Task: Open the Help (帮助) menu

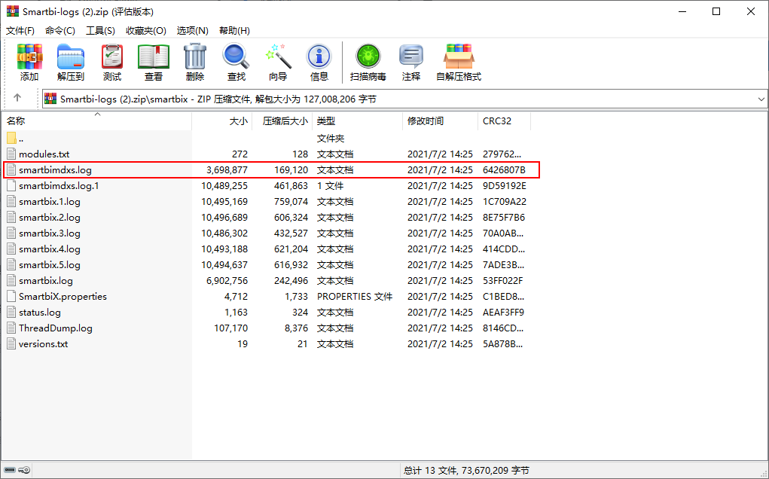Action: coord(234,30)
